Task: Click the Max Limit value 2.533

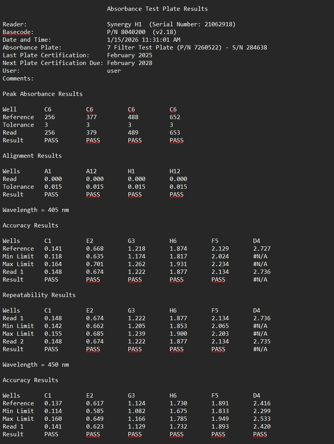Action: 262,419
